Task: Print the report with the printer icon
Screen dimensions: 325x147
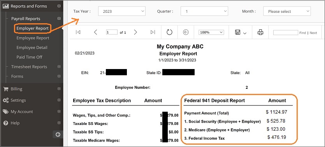Action: 260,32
